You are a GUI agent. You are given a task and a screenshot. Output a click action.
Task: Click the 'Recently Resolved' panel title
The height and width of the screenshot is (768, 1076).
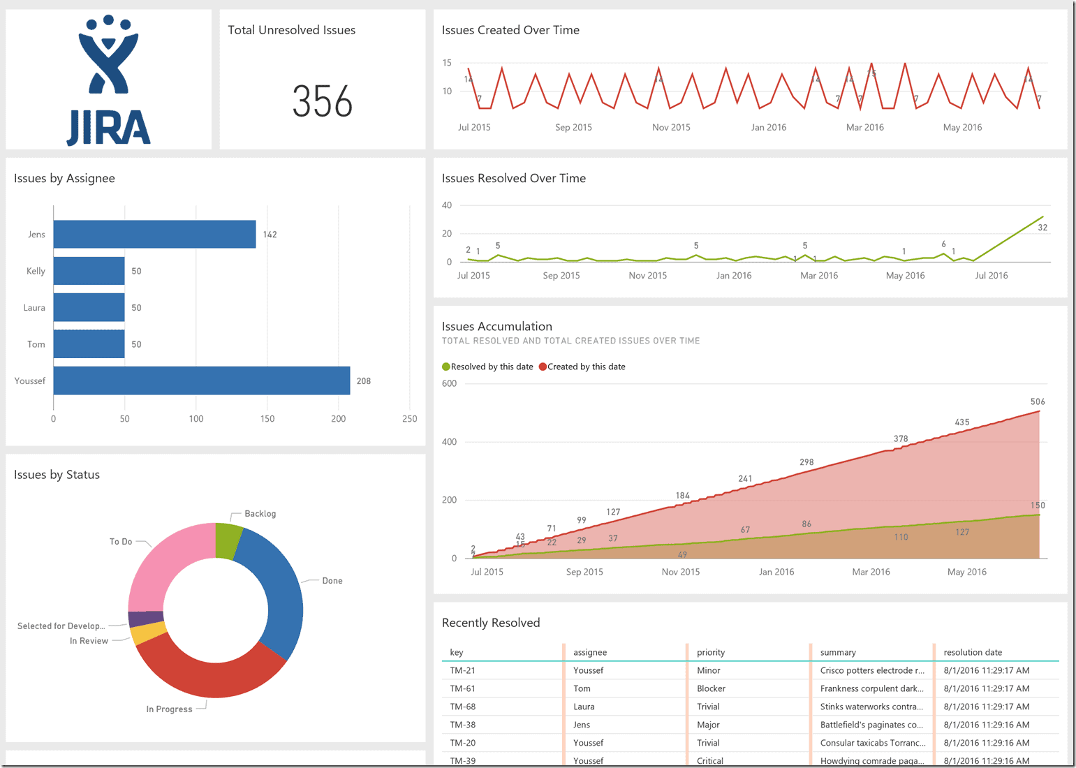(x=491, y=622)
